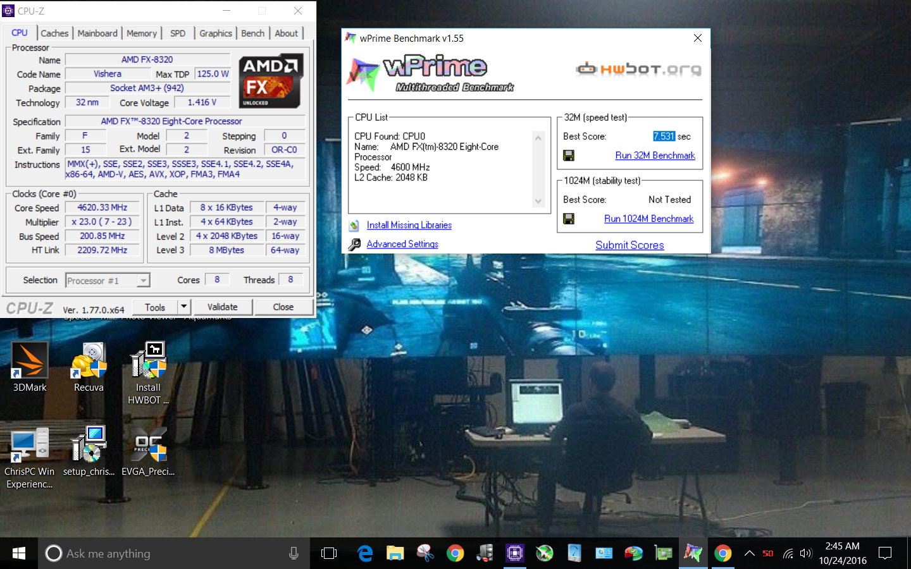Click the Cortana microphone icon
The width and height of the screenshot is (911, 569).
[x=294, y=553]
